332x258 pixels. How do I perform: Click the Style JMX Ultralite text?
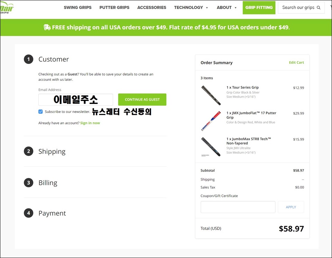[x=238, y=148]
